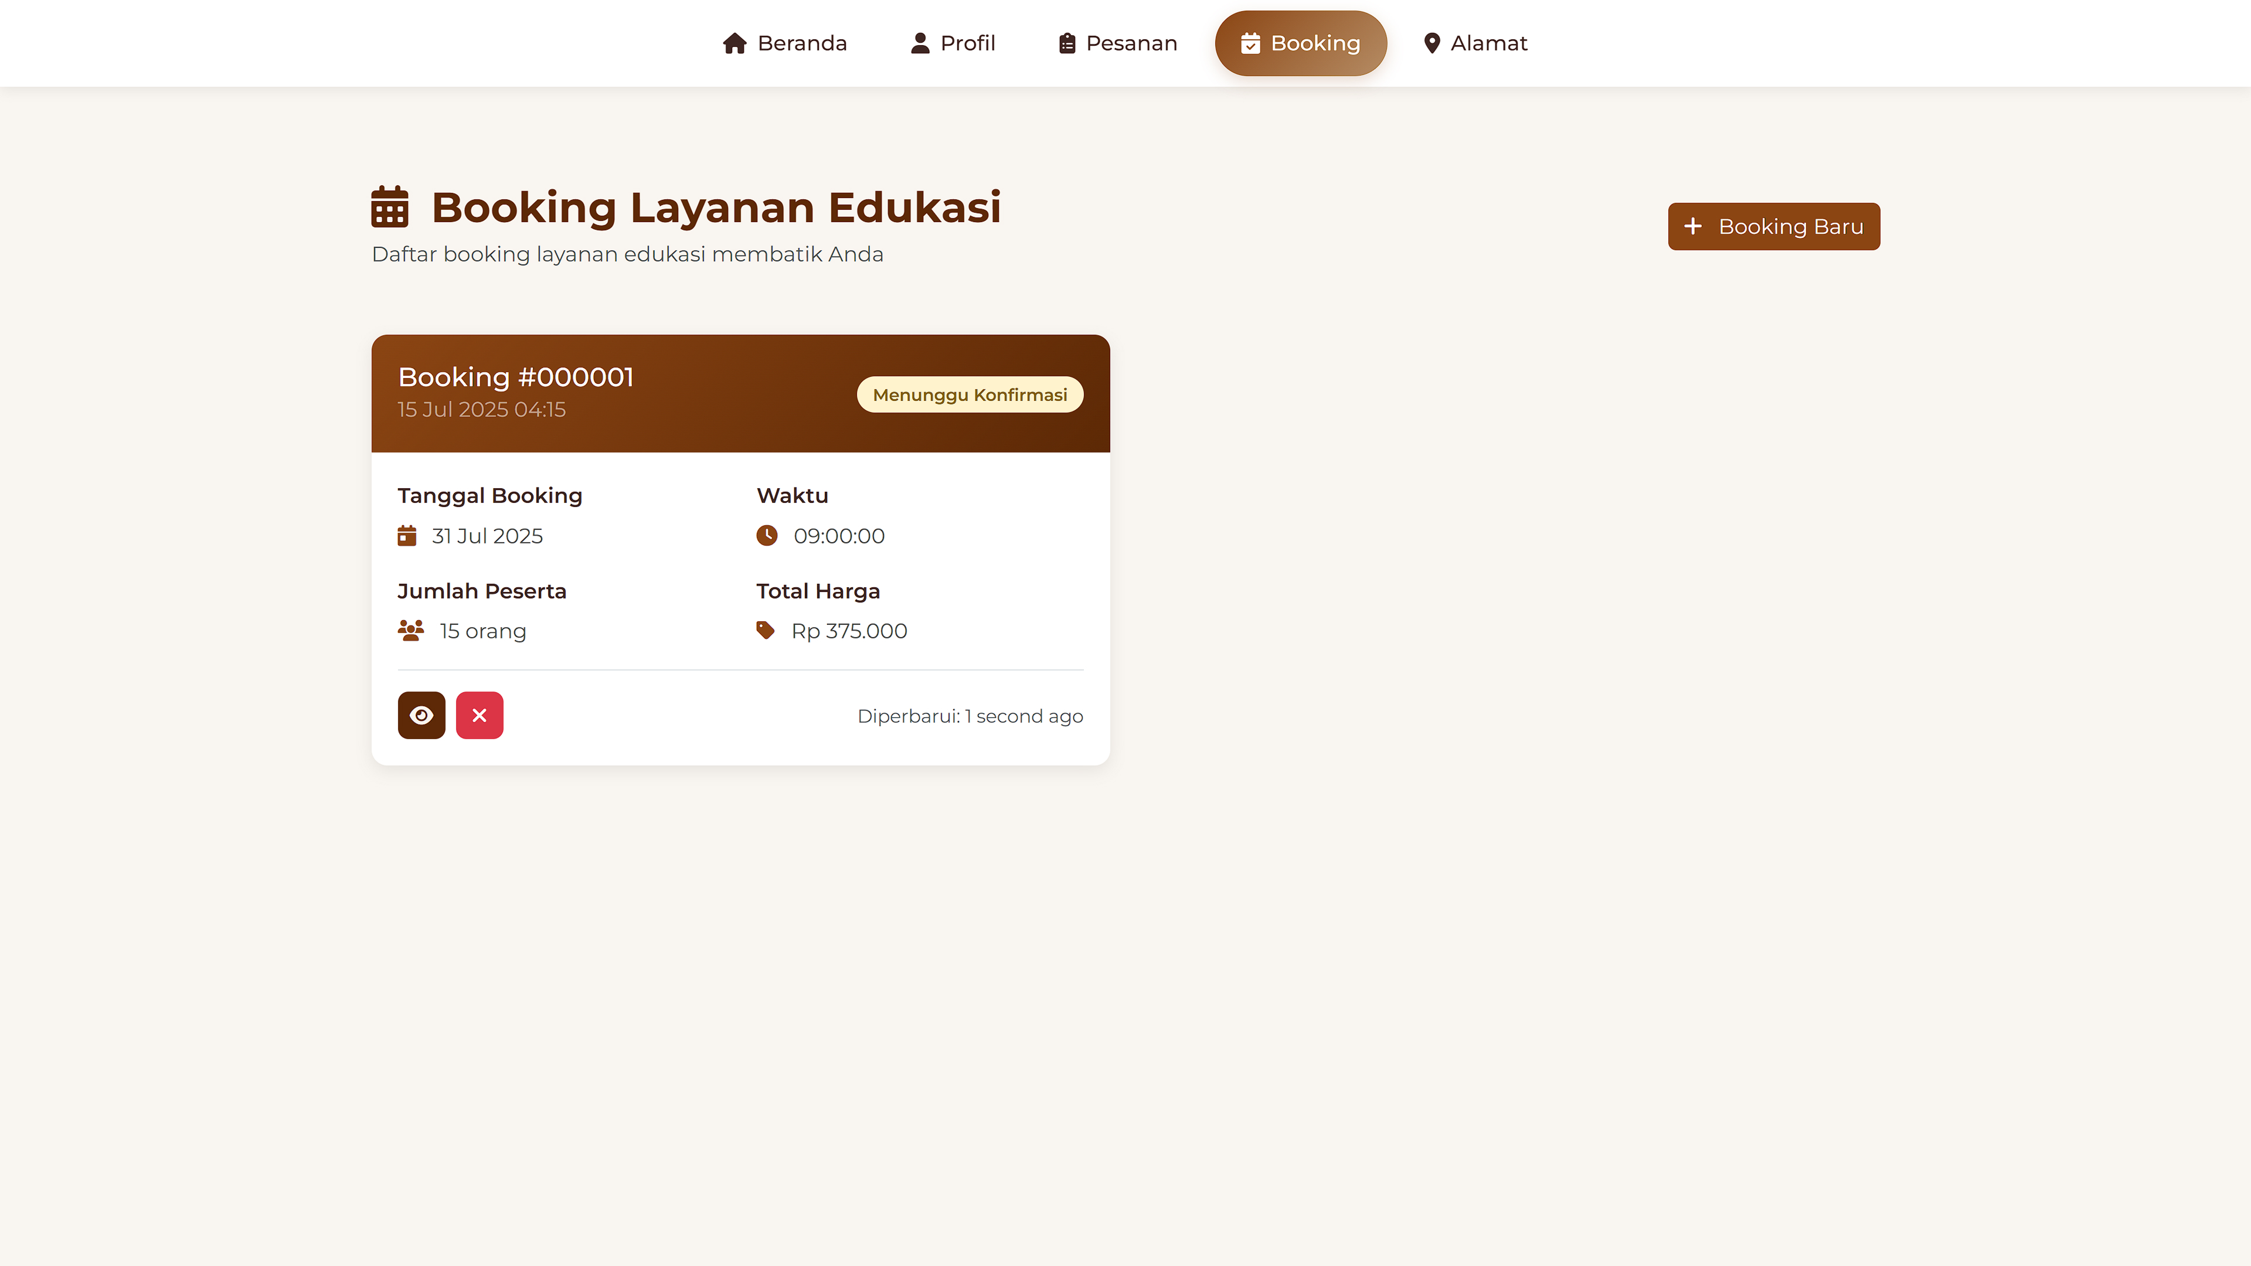Click the participants group icon

pyautogui.click(x=411, y=631)
